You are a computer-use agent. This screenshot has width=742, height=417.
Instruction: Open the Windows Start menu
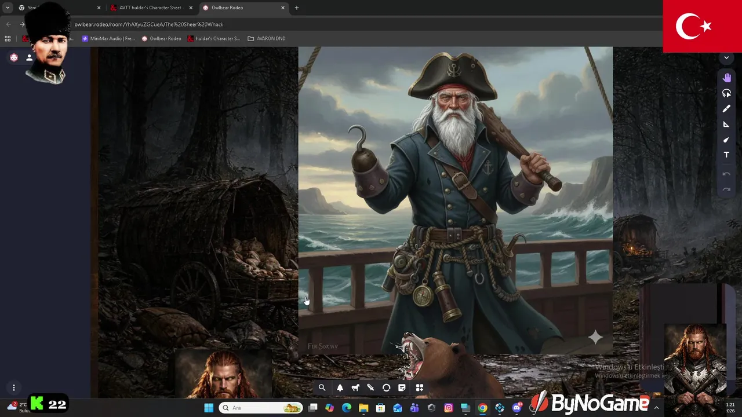click(x=209, y=408)
